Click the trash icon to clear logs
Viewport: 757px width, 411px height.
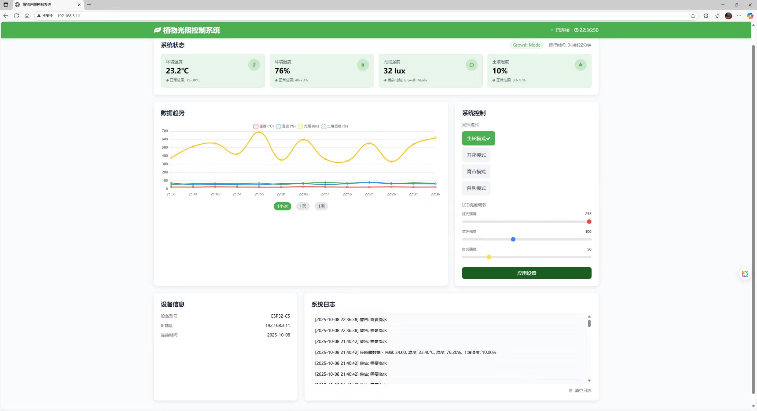[x=571, y=390]
